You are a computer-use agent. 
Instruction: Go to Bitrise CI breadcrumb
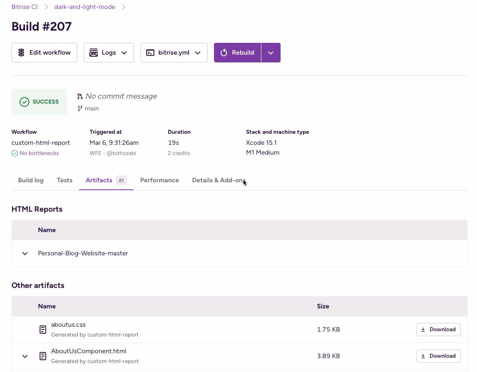pos(25,7)
